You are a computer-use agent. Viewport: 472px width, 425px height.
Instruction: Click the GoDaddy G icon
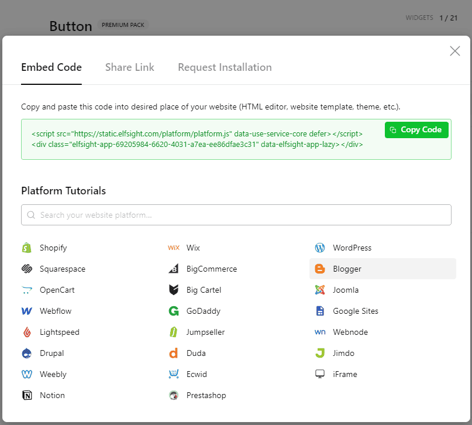(174, 311)
